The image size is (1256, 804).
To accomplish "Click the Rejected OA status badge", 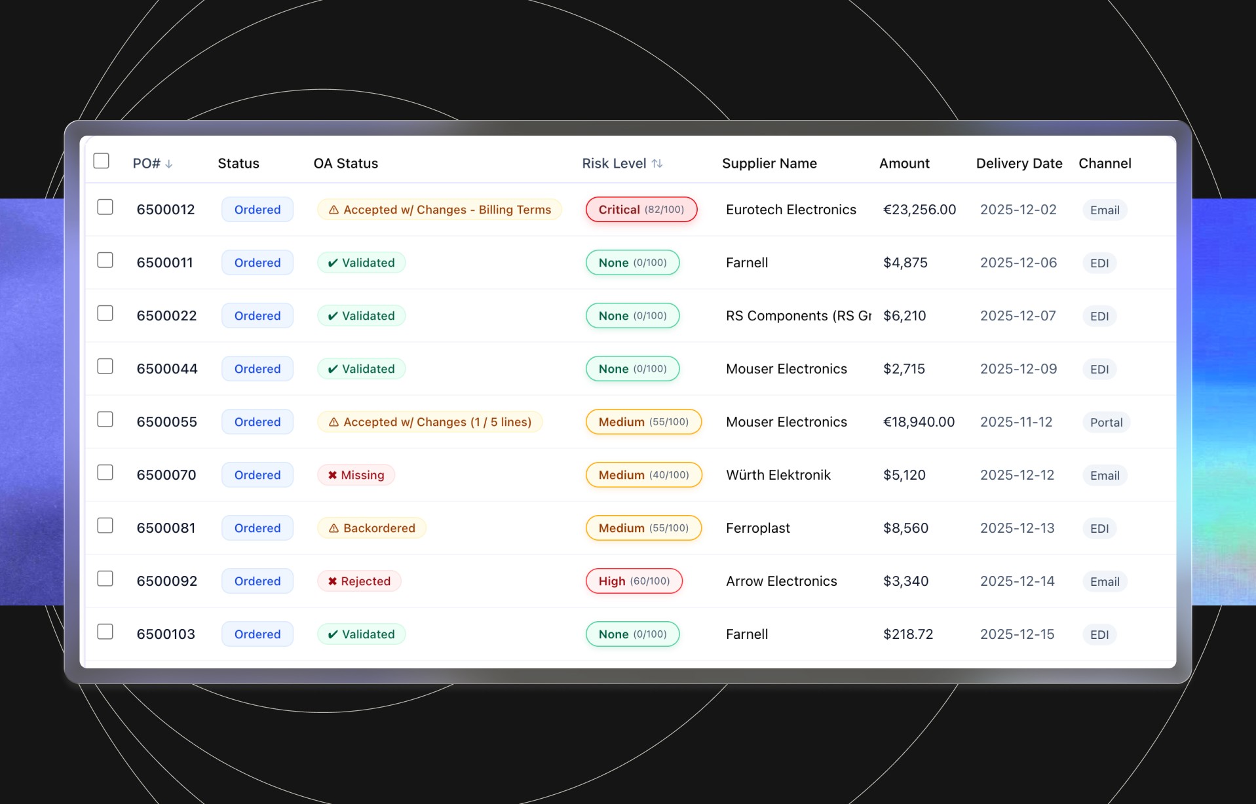I will pyautogui.click(x=359, y=581).
